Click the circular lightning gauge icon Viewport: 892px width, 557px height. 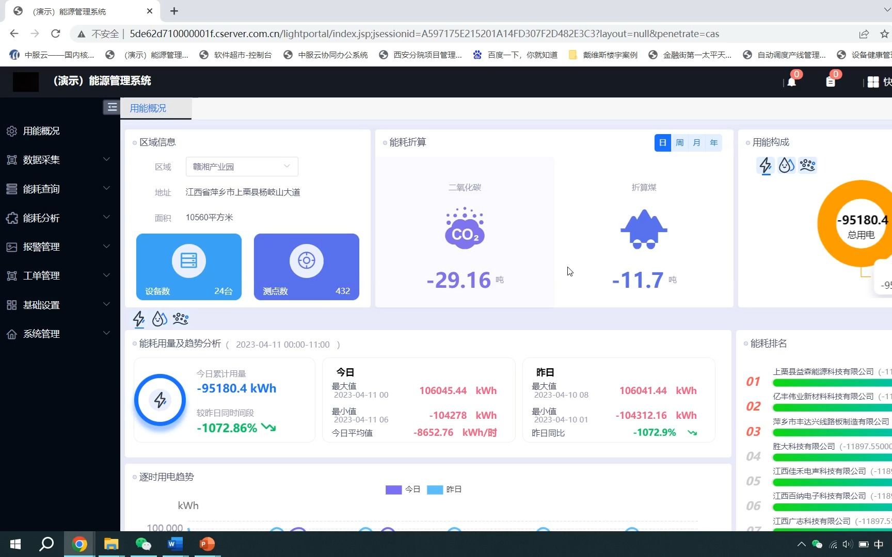point(160,400)
